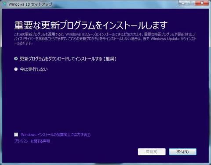Click the 戻る(B) button
211x165 pixels.
[x=152, y=152]
